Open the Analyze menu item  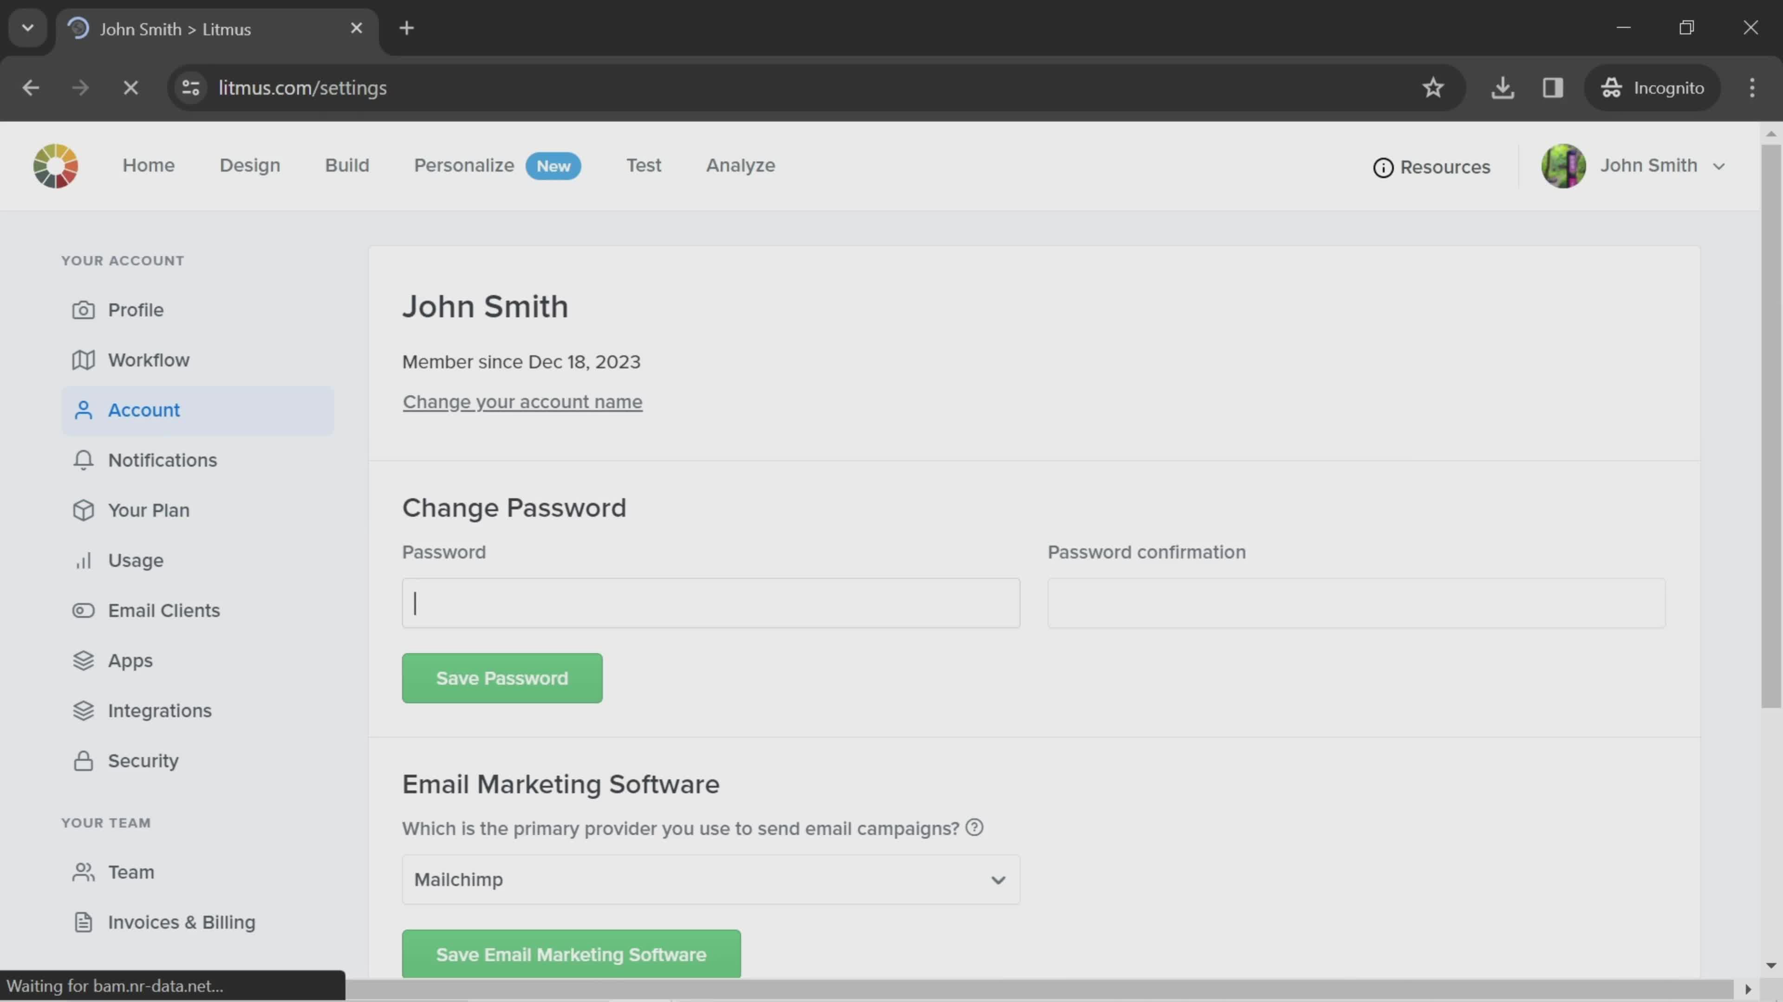click(x=740, y=165)
